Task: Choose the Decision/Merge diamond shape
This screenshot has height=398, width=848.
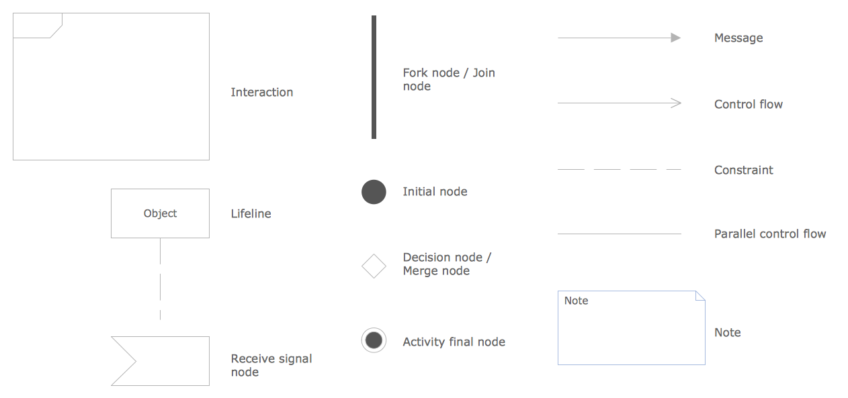Action: 374,266
